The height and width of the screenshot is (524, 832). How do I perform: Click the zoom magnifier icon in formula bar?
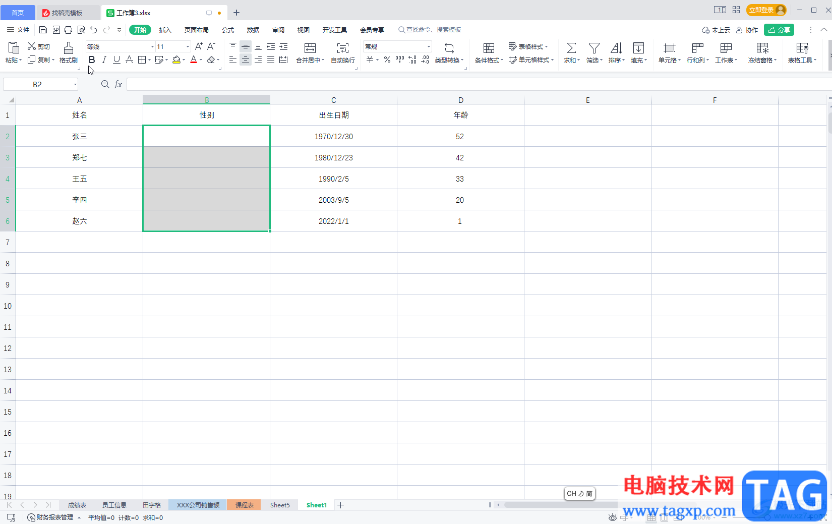click(105, 84)
